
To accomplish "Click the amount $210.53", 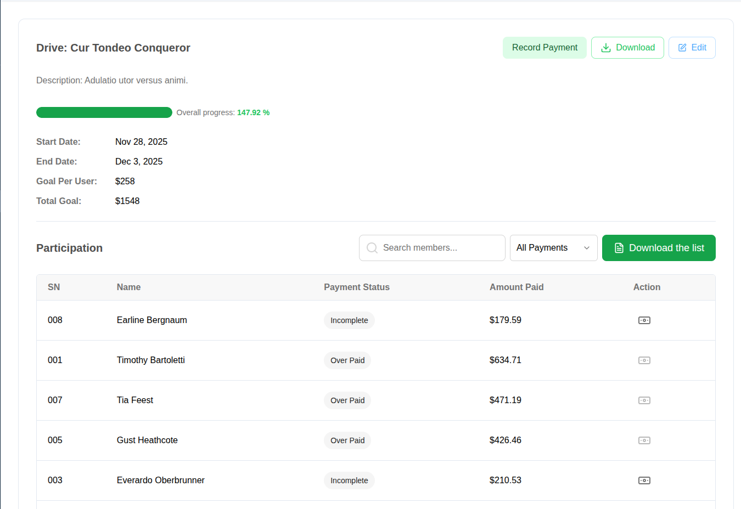I will [x=506, y=480].
